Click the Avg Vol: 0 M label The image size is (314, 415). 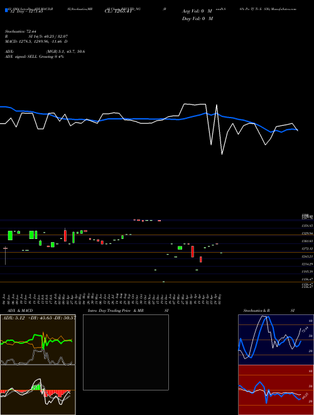point(197,11)
